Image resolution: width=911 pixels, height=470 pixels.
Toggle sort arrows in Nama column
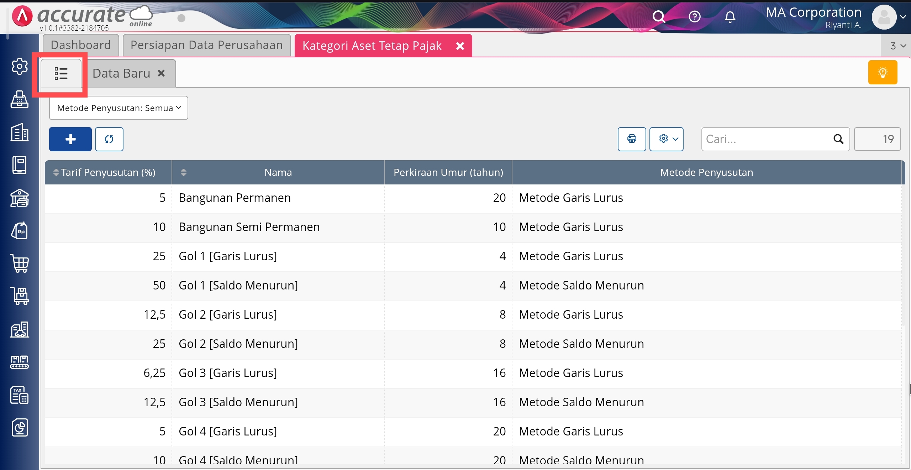click(x=184, y=172)
